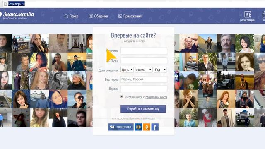265x149 pixels.
Task: Focus the Пароль password field
Action: coord(144,89)
